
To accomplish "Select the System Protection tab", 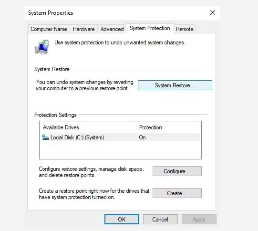I will (150, 28).
